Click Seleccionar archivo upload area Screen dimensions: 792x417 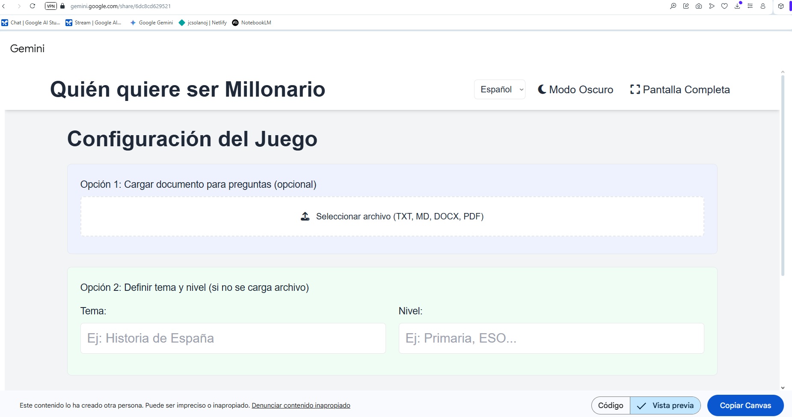pyautogui.click(x=392, y=216)
